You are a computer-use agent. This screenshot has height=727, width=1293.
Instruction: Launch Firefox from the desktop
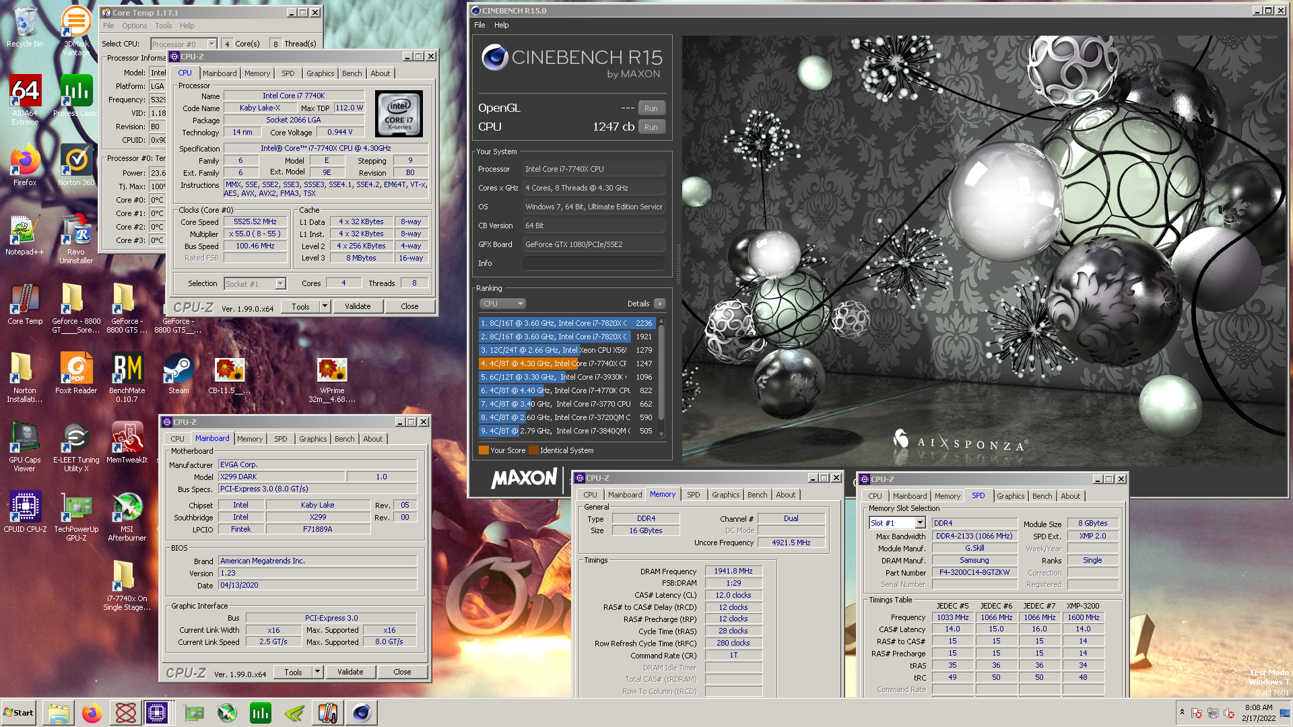tap(25, 166)
